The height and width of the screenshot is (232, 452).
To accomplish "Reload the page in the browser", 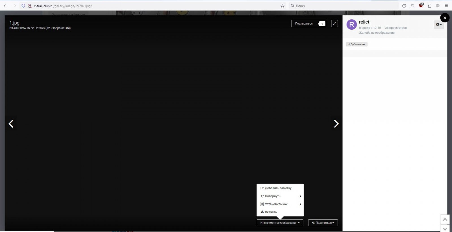I will (x=404, y=6).
